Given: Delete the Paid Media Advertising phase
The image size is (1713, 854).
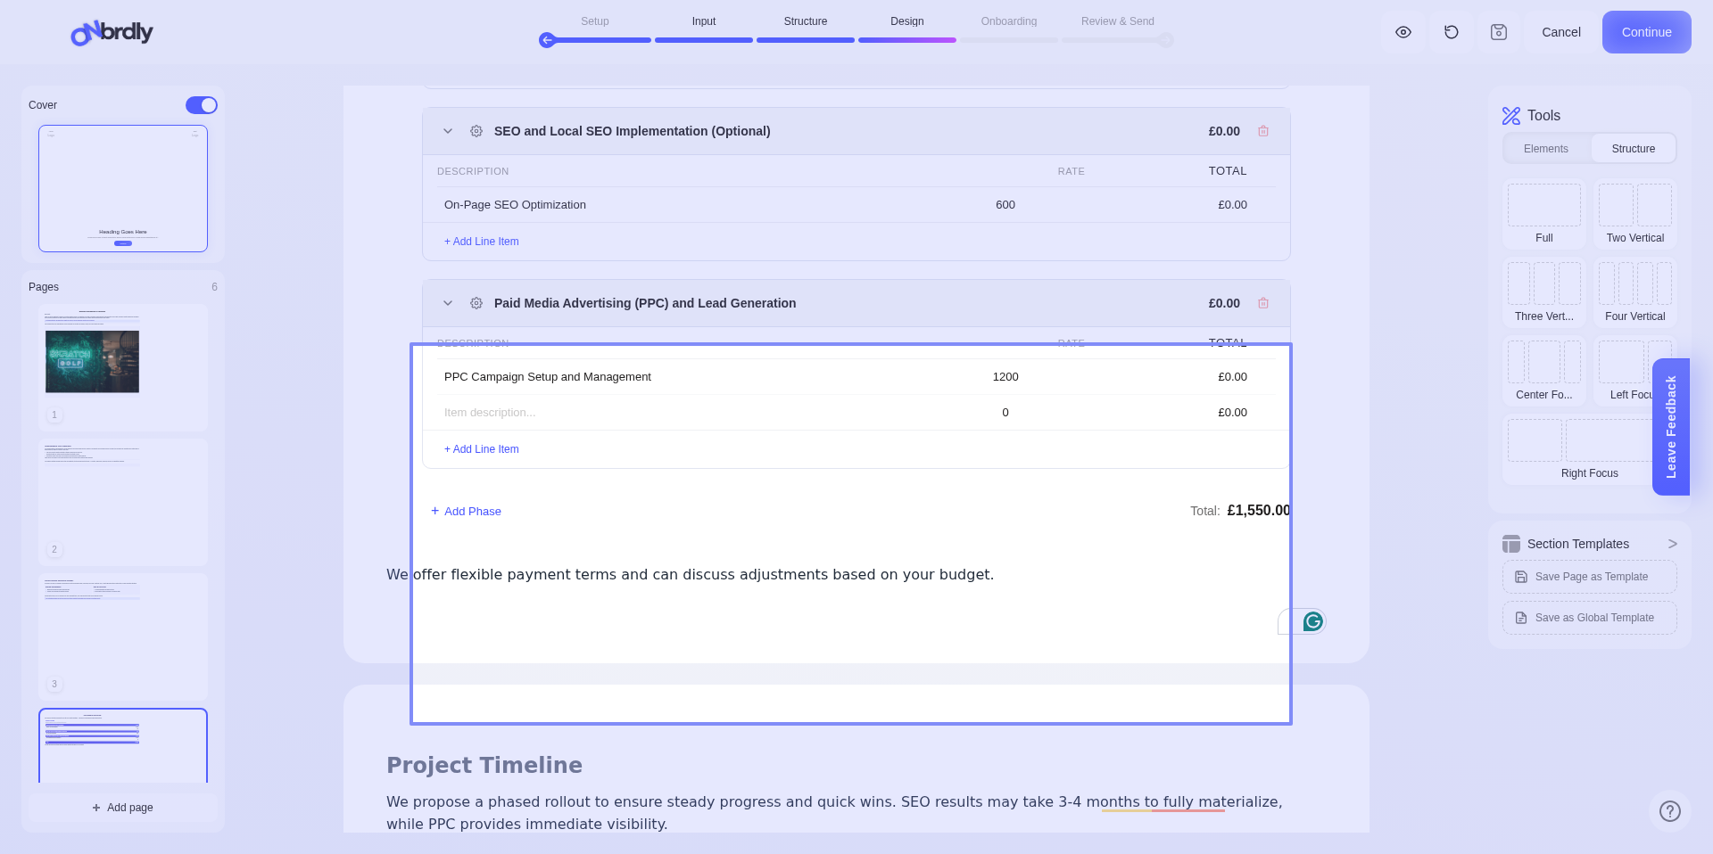Looking at the screenshot, I should point(1263,303).
